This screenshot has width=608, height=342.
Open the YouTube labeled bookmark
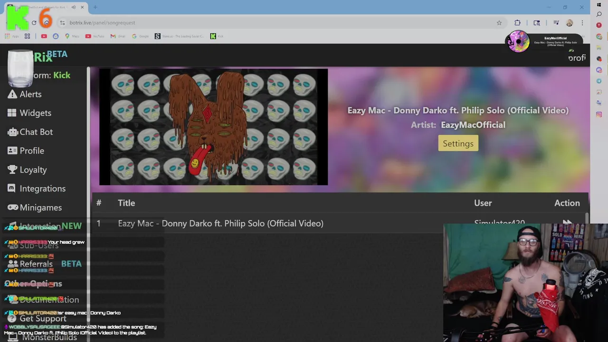pos(95,36)
